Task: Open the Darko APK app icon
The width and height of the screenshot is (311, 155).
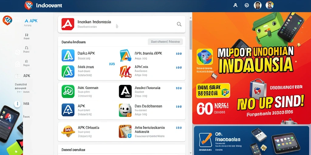Action: (x=68, y=55)
